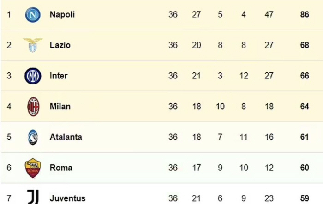Open the Inter team name

59,76
